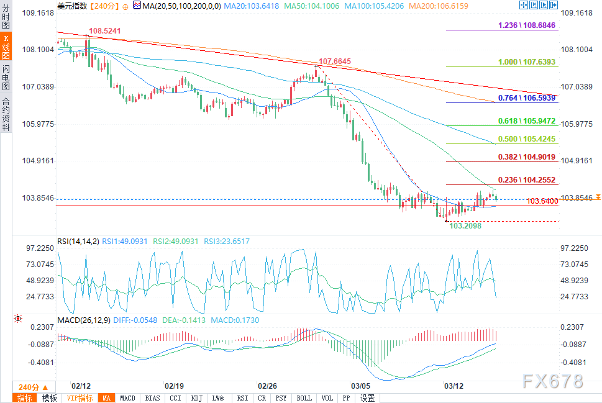Open the 设置 settings button
Screen dimensions: 602x403
tap(367, 398)
